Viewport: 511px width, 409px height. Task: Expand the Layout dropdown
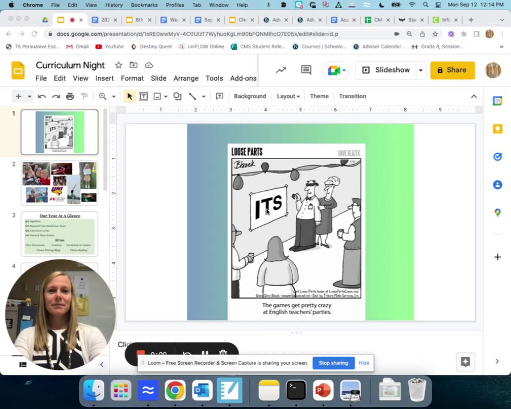click(x=288, y=97)
